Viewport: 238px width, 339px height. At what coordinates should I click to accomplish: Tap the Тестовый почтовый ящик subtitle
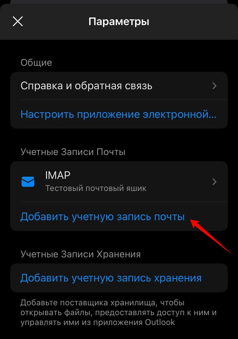[x=96, y=188]
